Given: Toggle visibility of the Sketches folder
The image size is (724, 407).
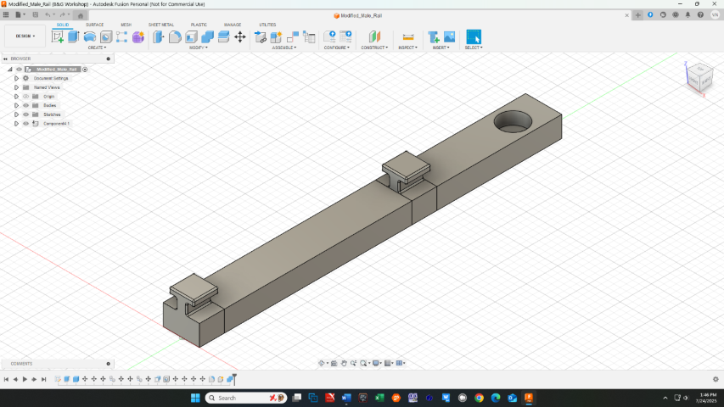Looking at the screenshot, I should pos(25,114).
